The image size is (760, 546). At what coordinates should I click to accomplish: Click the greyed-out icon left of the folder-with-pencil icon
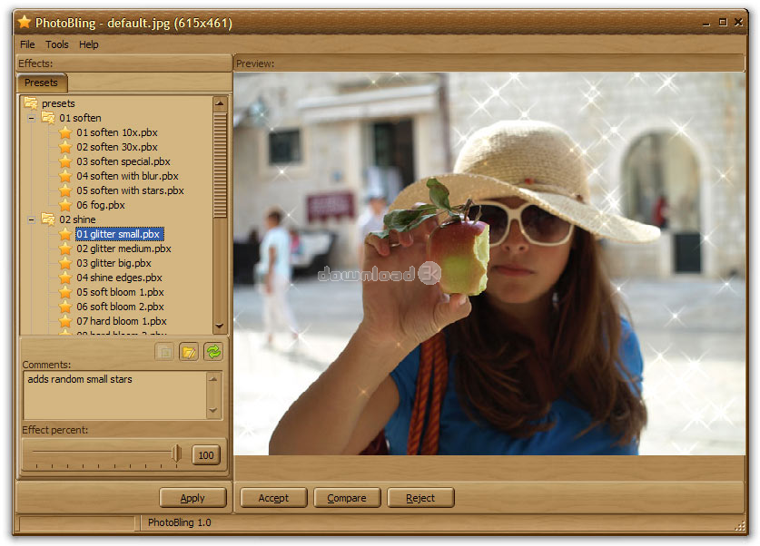(x=164, y=352)
